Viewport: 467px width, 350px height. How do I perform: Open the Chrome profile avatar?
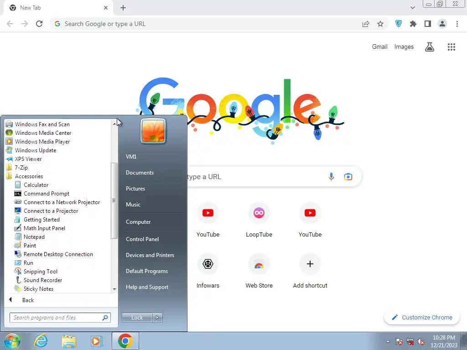[442, 24]
